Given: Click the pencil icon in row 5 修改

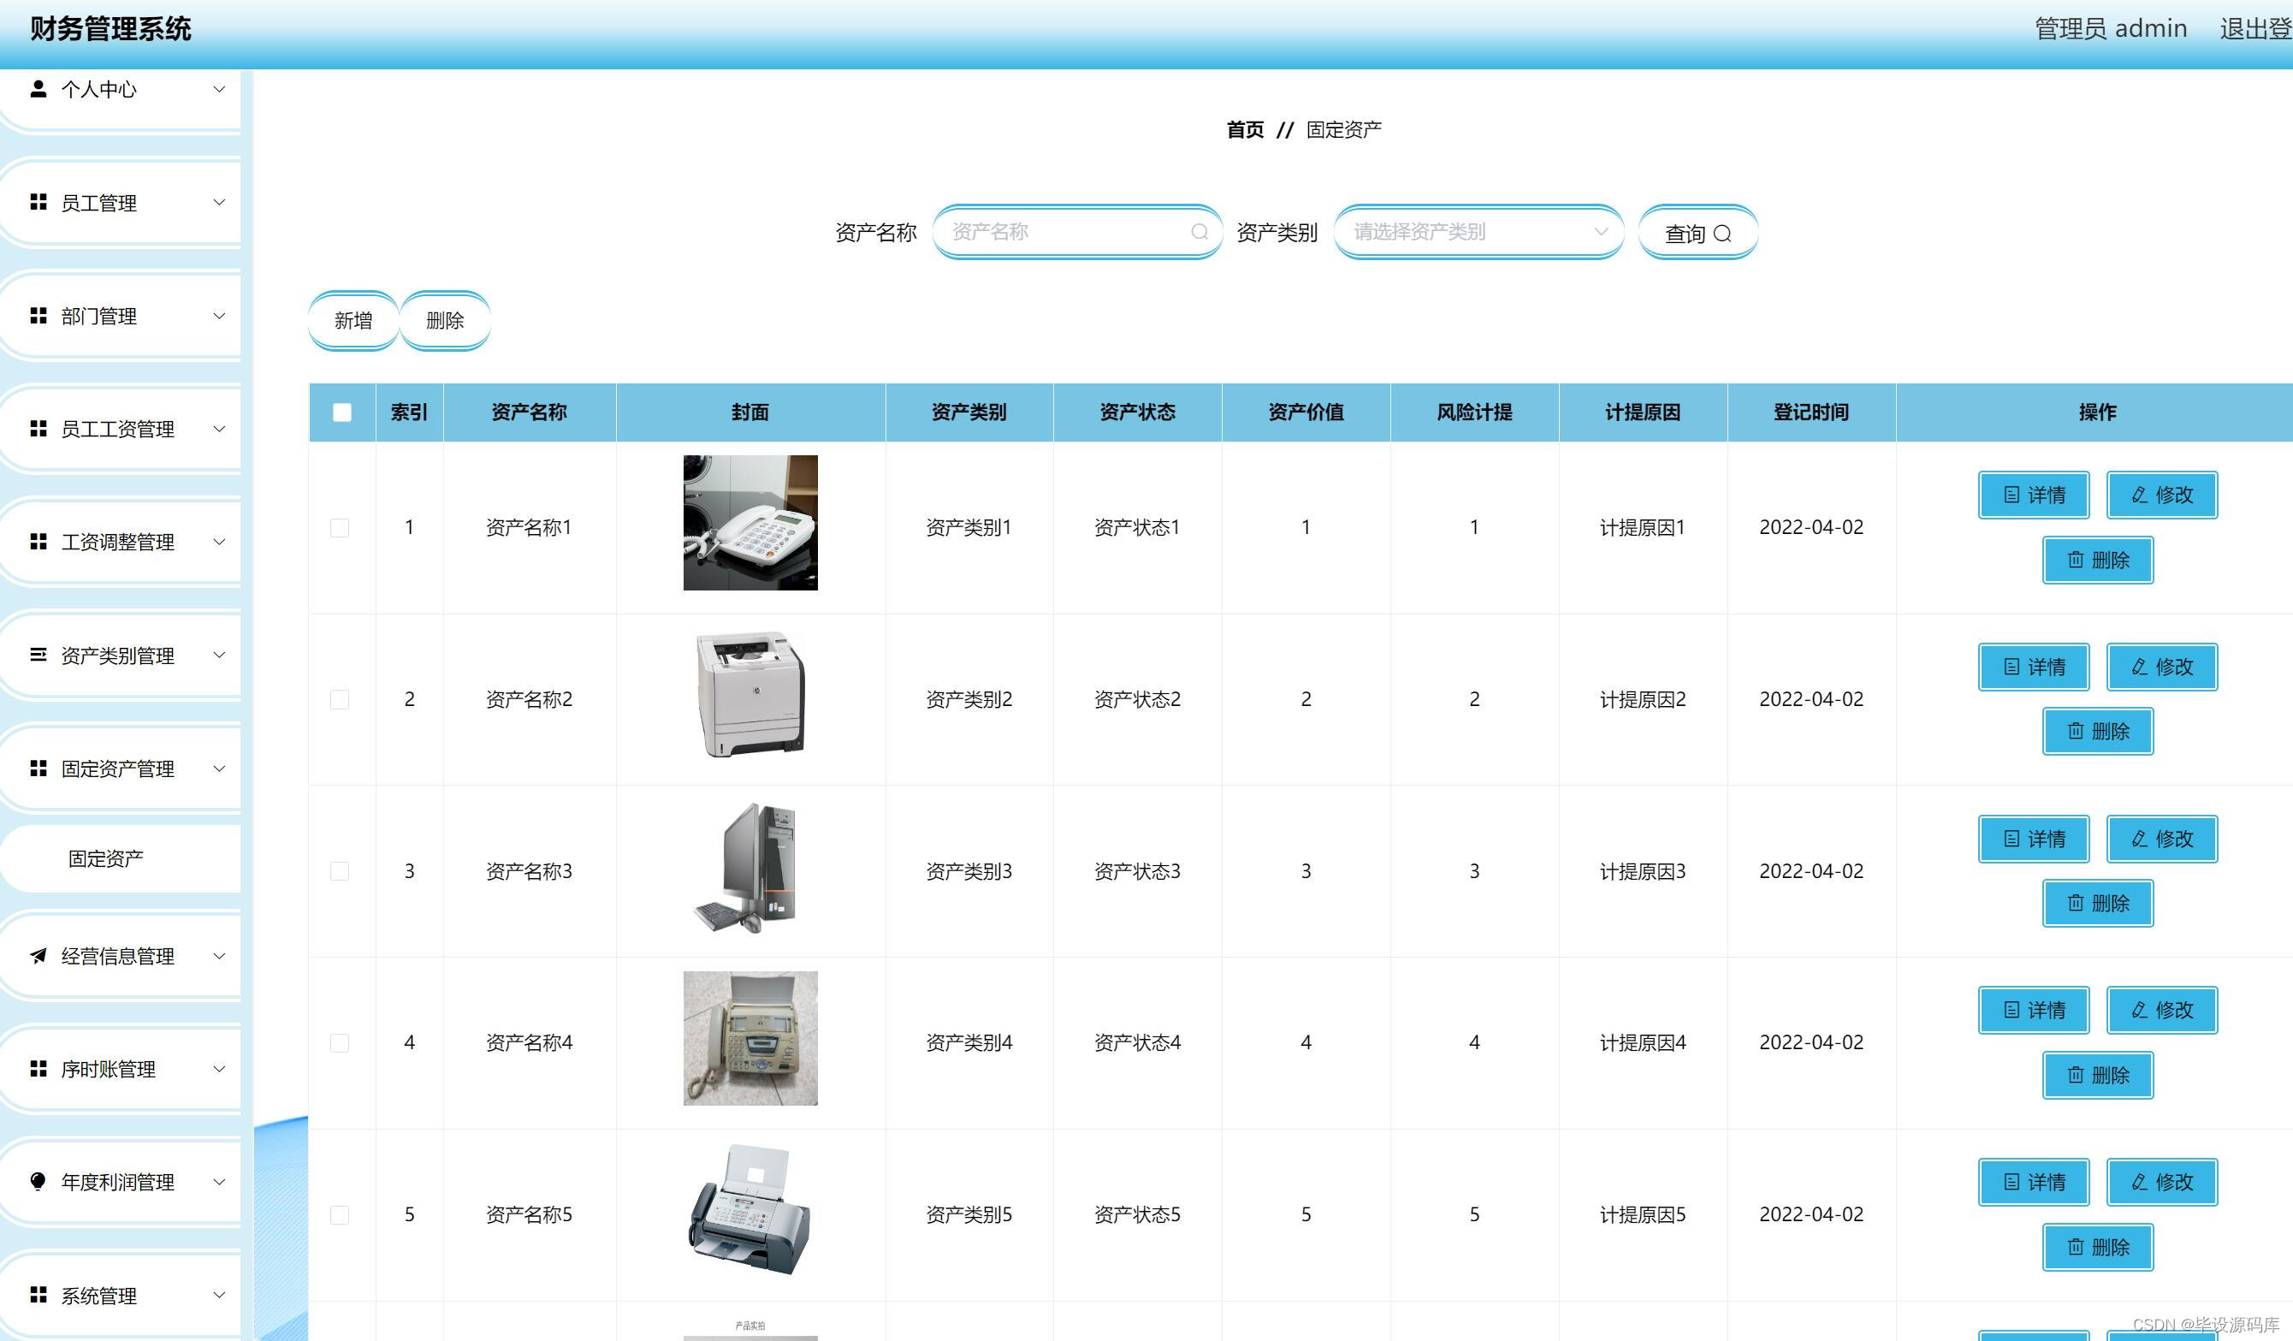Looking at the screenshot, I should click(2140, 1182).
